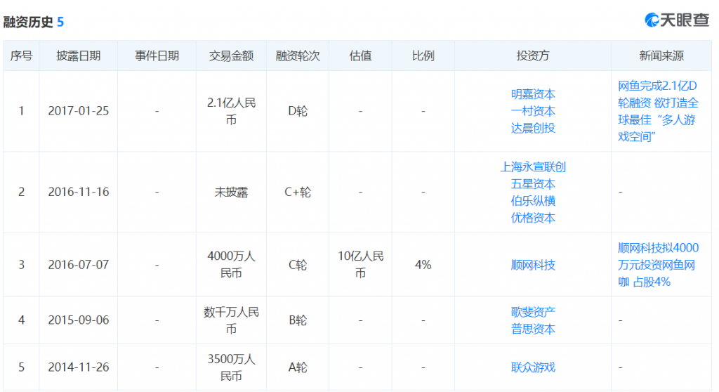Select round cell A轮
The image size is (719, 392).
tap(298, 367)
